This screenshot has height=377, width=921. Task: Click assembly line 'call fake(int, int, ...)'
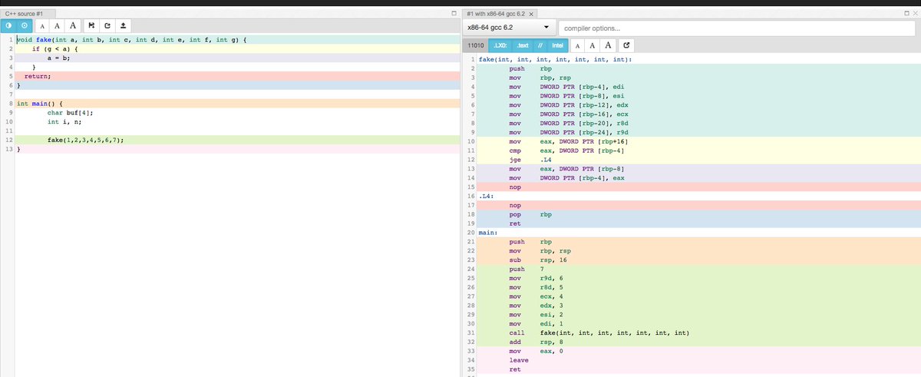601,332
